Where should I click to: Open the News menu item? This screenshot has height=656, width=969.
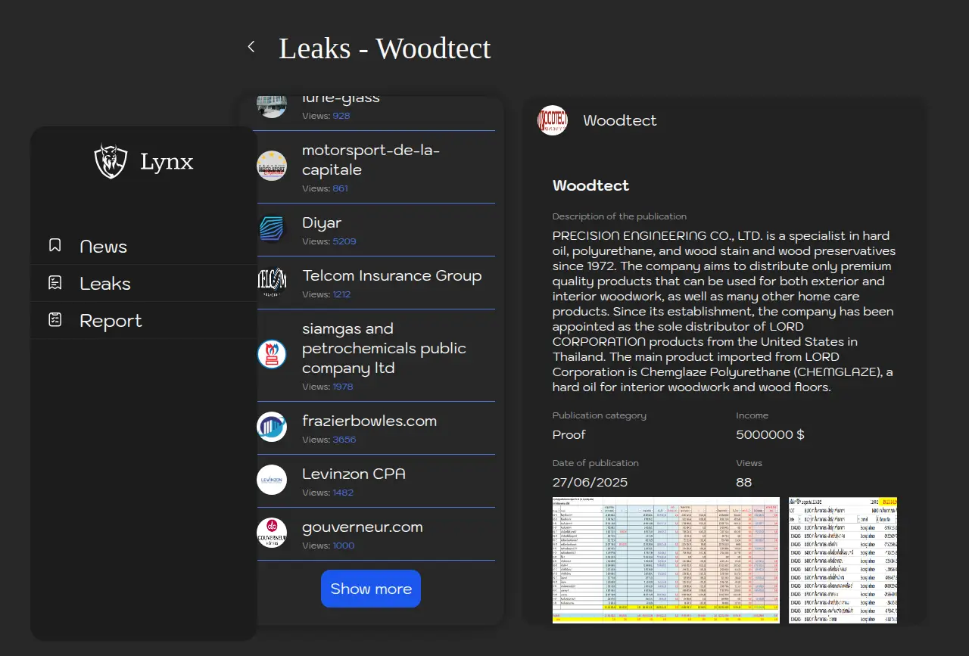pyautogui.click(x=103, y=247)
